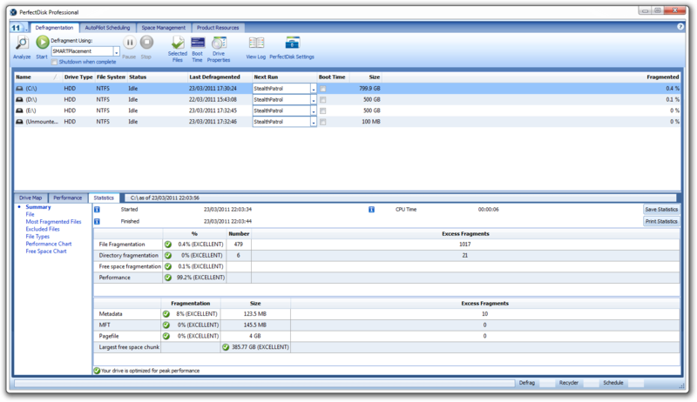Switch to the Defragmentation tab

(x=54, y=28)
